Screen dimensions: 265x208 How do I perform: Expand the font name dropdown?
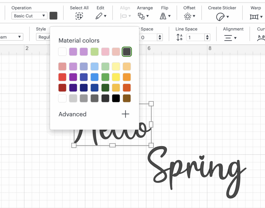click(x=12, y=37)
